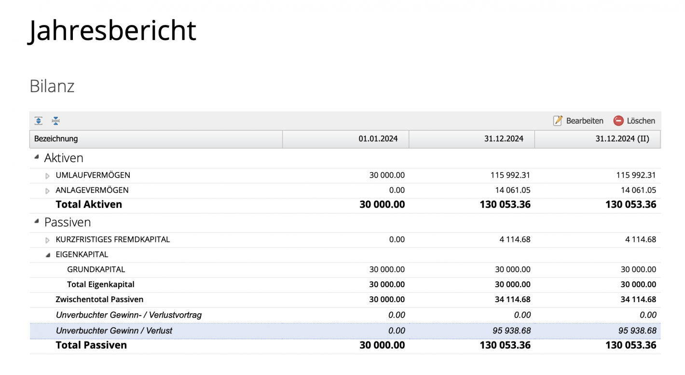Click the red minus icon next to Löschen

[x=618, y=121]
